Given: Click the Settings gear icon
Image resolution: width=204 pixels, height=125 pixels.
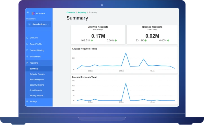Looking at the screenshot, I should pyautogui.click(x=27, y=101).
